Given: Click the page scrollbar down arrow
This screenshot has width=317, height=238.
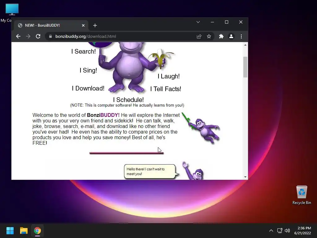Looking at the screenshot, I should click(245, 177).
